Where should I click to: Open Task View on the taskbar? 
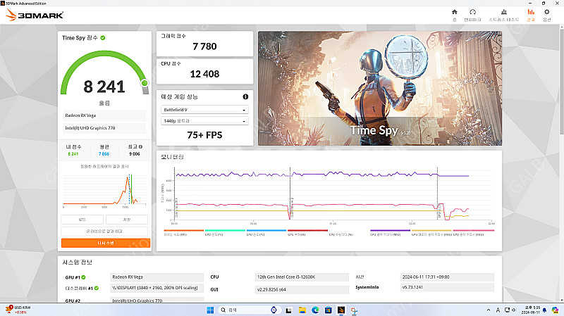288,310
